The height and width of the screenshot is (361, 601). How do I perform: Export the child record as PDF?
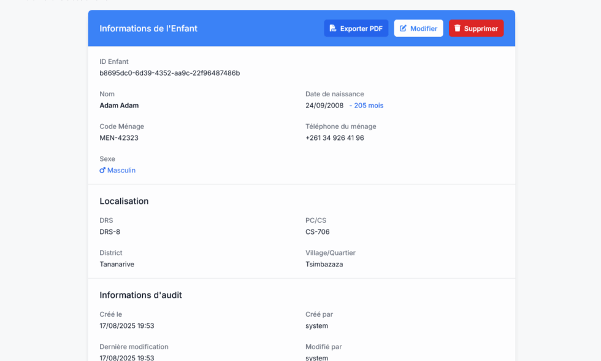tap(356, 28)
